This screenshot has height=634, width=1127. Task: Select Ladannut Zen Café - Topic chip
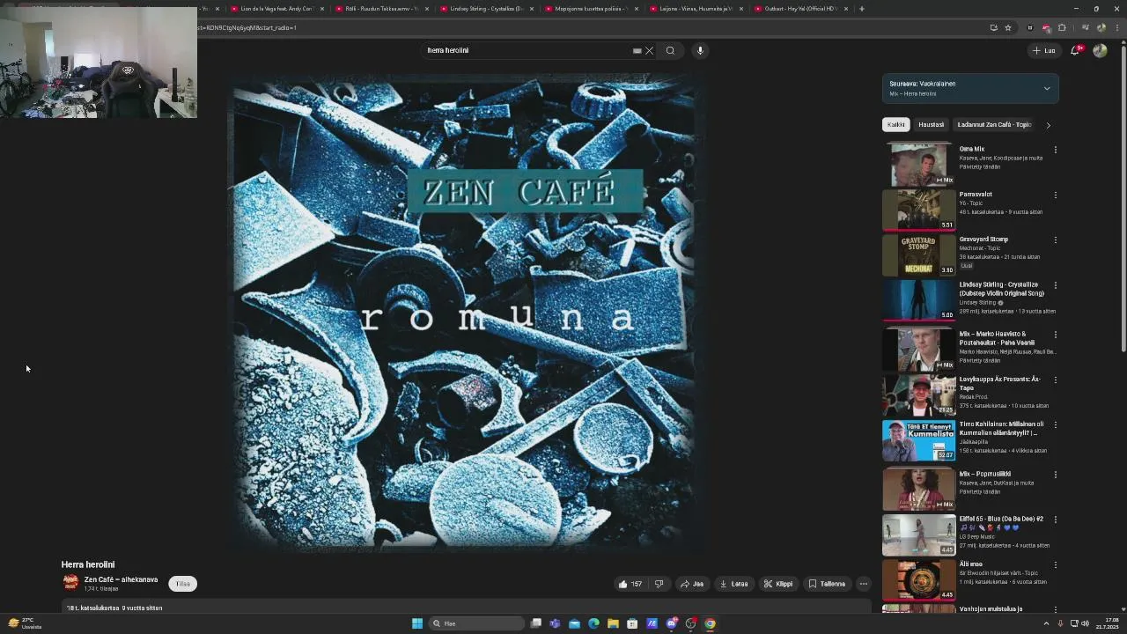[x=994, y=125]
